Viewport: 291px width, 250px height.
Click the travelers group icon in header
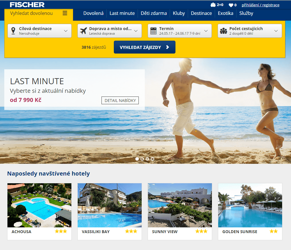(213, 5)
